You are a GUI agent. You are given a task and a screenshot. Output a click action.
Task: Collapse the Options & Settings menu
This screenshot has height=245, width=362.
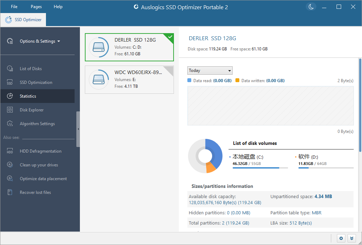[x=39, y=41]
